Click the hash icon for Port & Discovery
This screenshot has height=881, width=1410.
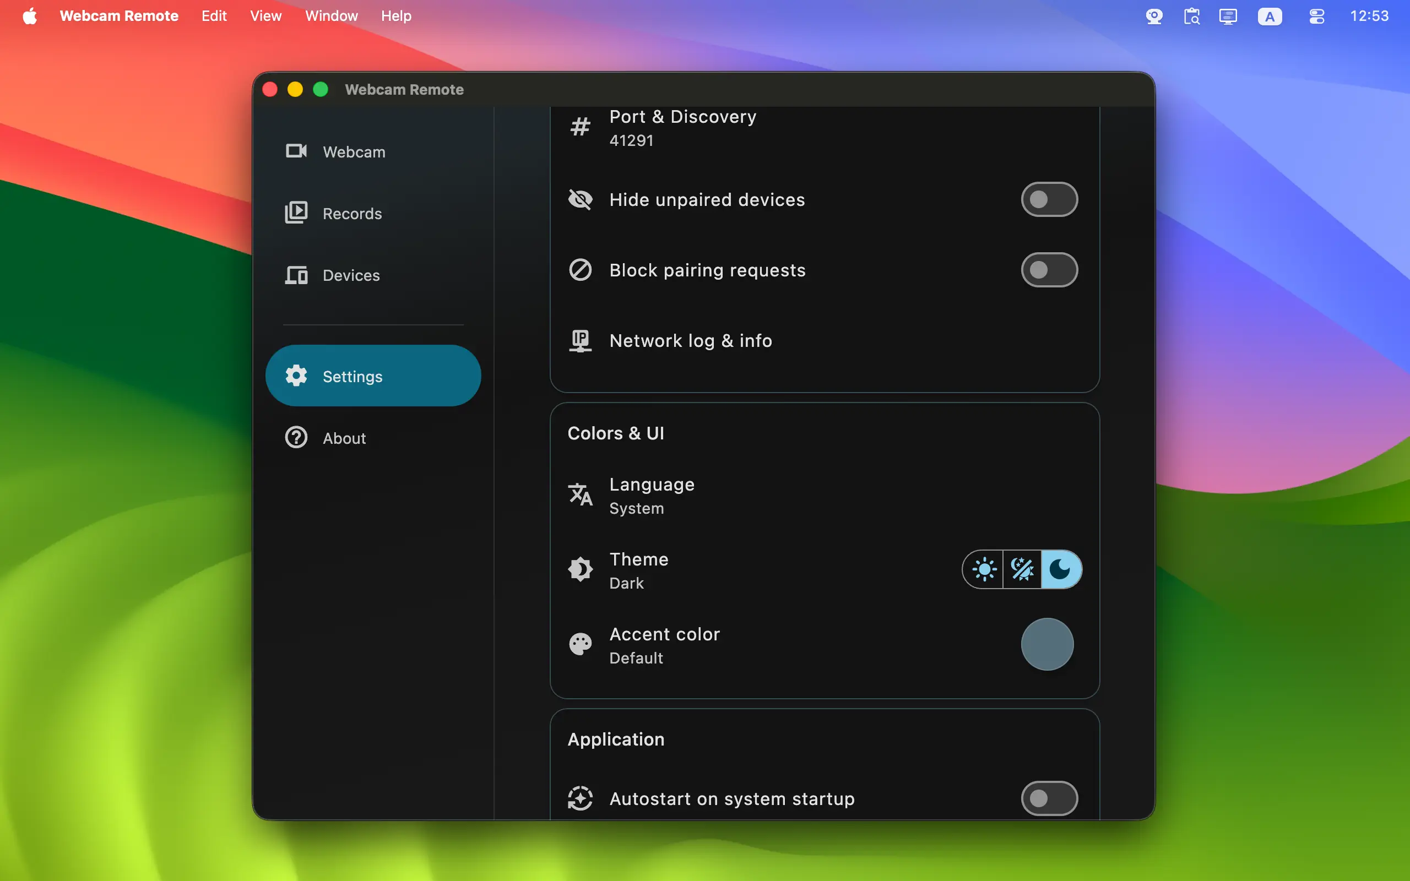[580, 127]
